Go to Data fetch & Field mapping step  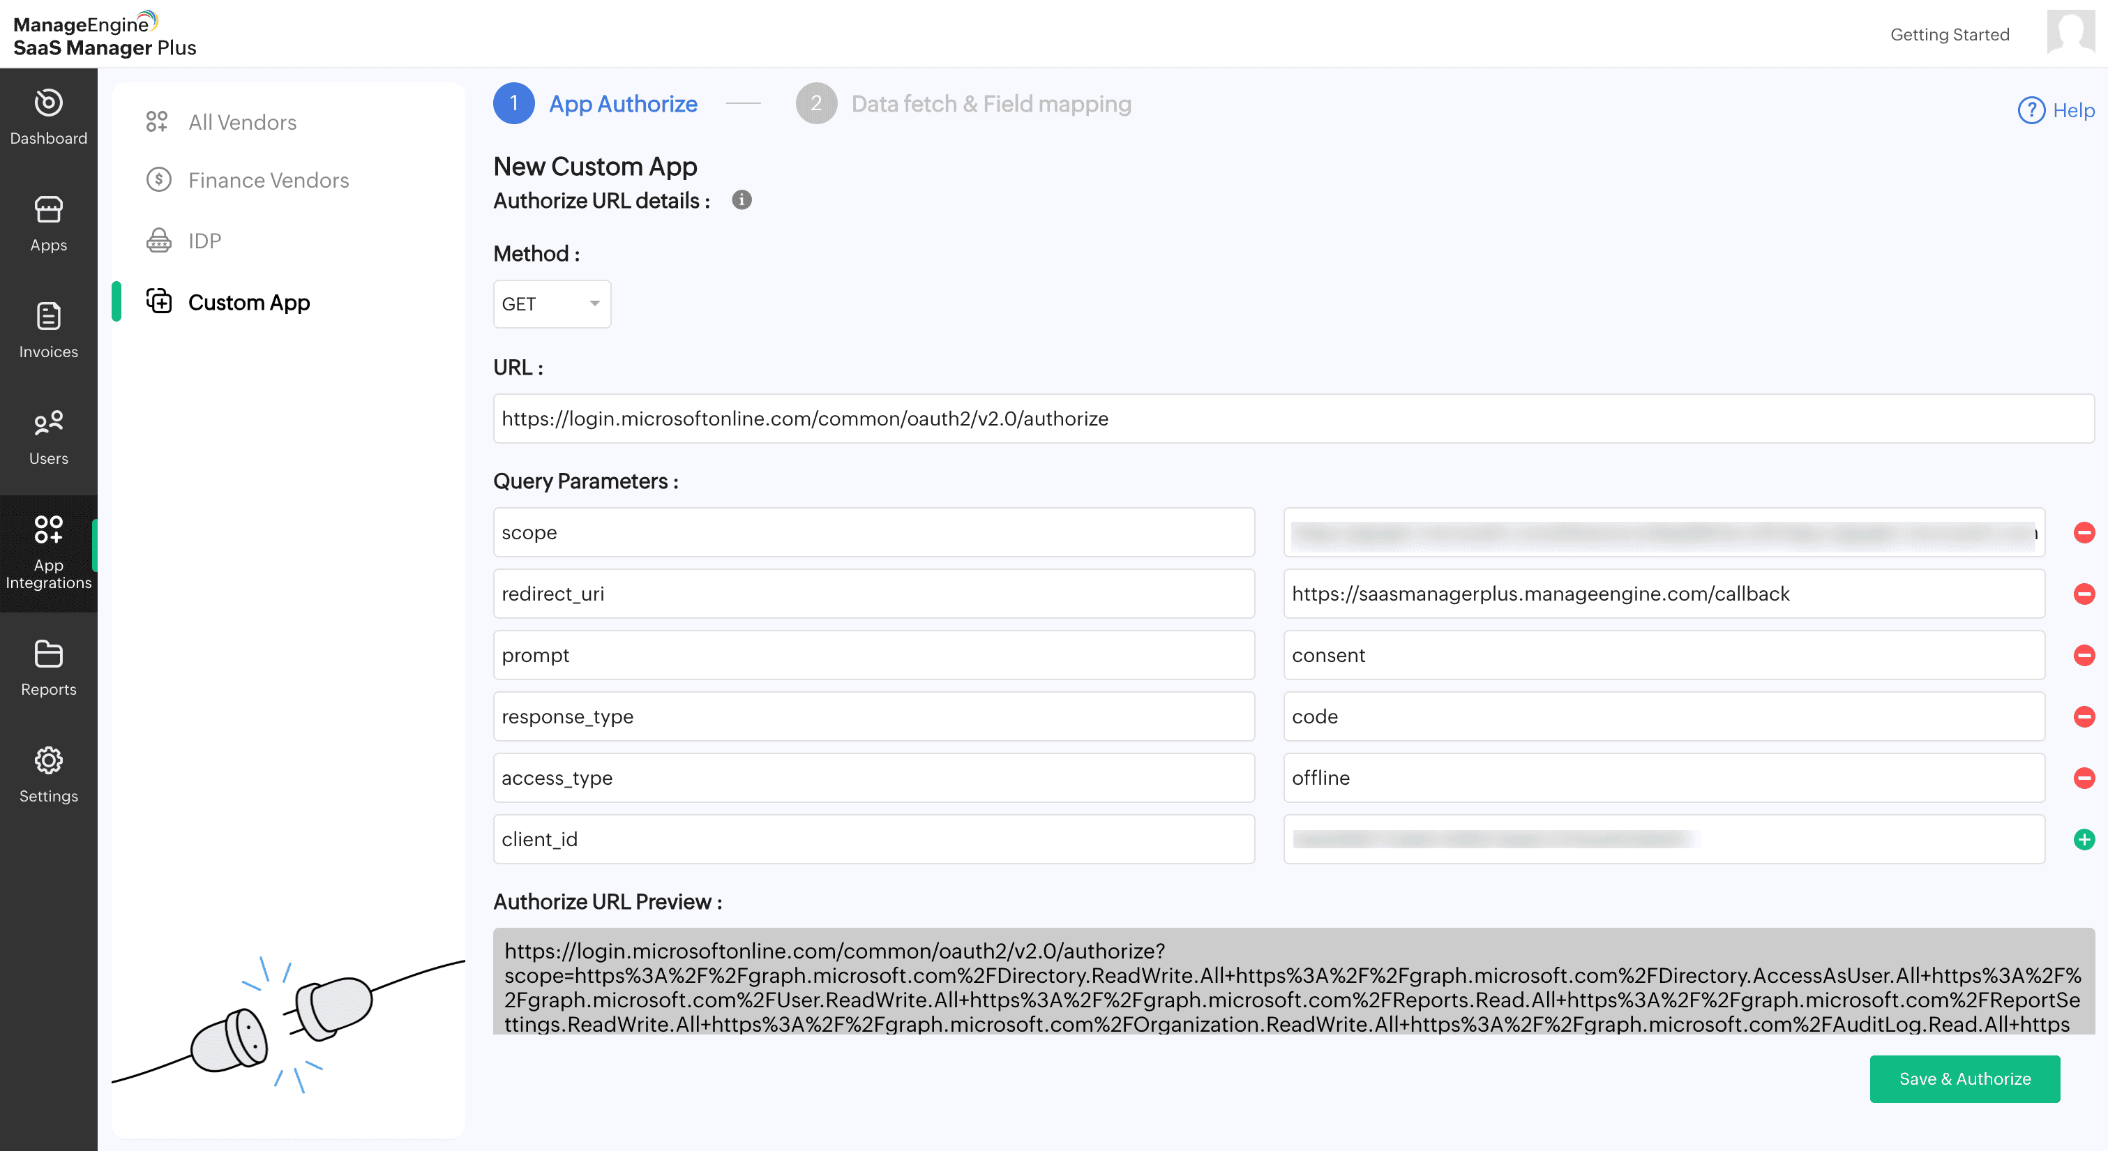(990, 104)
